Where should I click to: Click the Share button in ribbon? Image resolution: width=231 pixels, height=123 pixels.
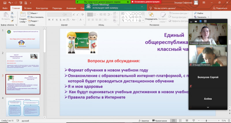tap(219, 8)
